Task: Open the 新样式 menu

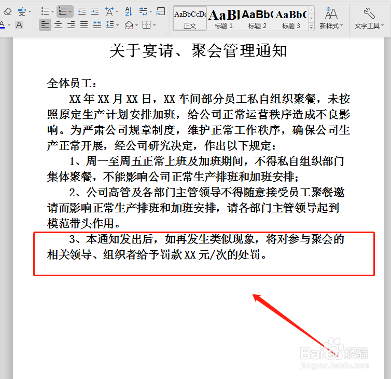Action: point(331,19)
